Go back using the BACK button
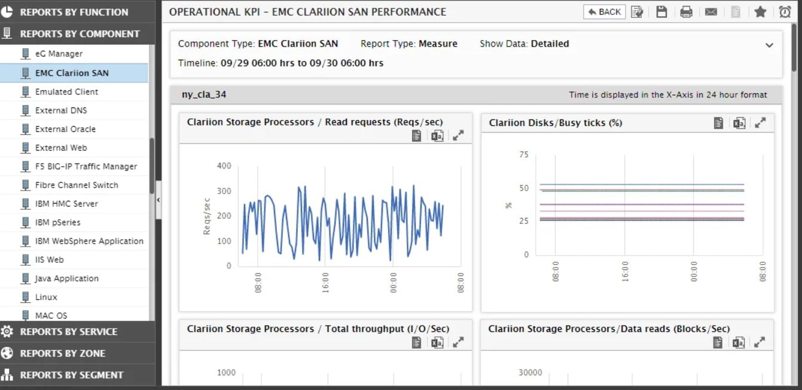 tap(604, 11)
